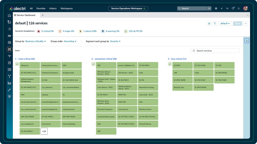Open the '1 minor 0.8%' severity link

[x=90, y=31]
